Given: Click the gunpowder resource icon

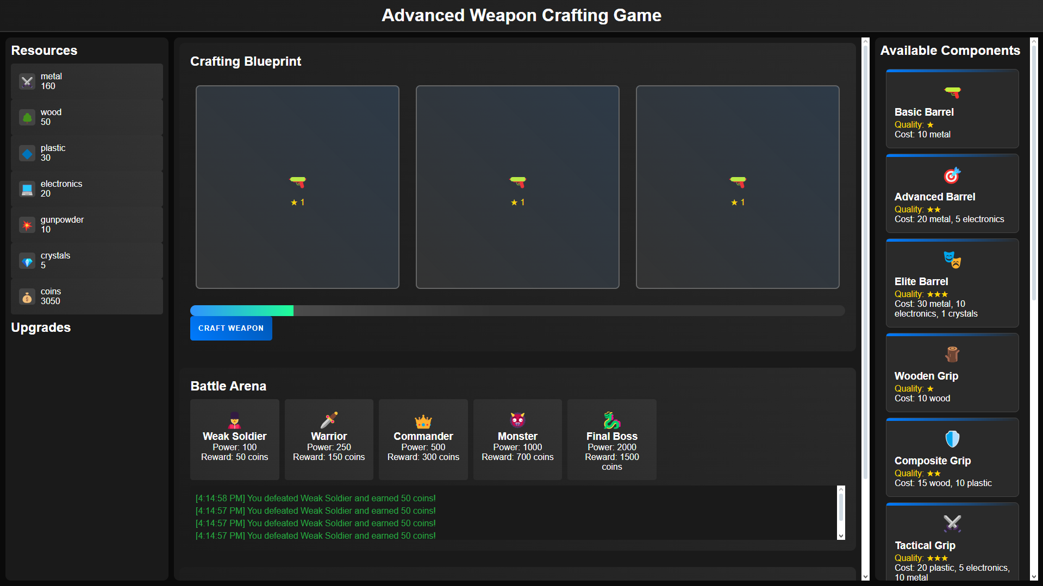Looking at the screenshot, I should click(x=27, y=225).
